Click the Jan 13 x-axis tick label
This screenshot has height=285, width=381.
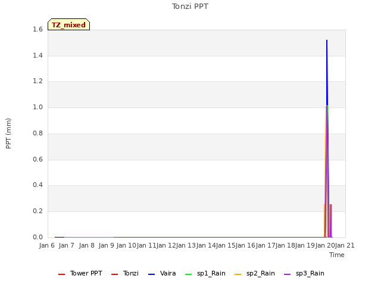(x=186, y=245)
